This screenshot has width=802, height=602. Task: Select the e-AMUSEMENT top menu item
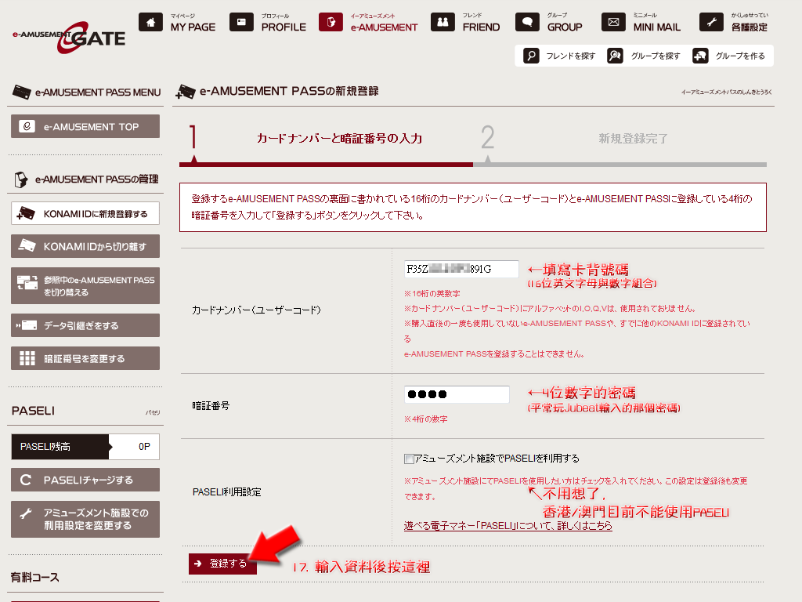pos(369,22)
